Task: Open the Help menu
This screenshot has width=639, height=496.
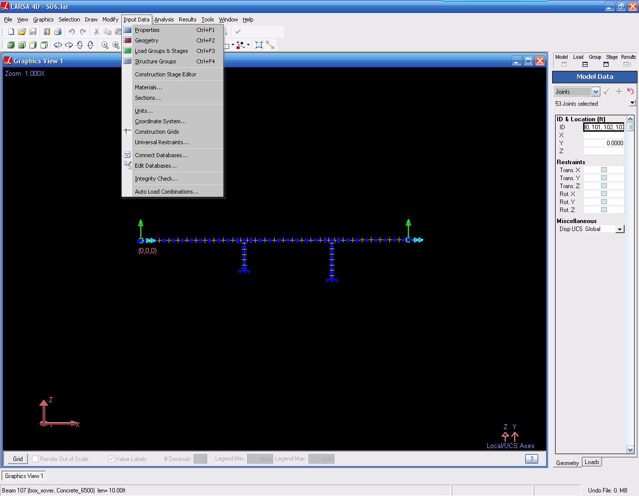Action: 248,19
